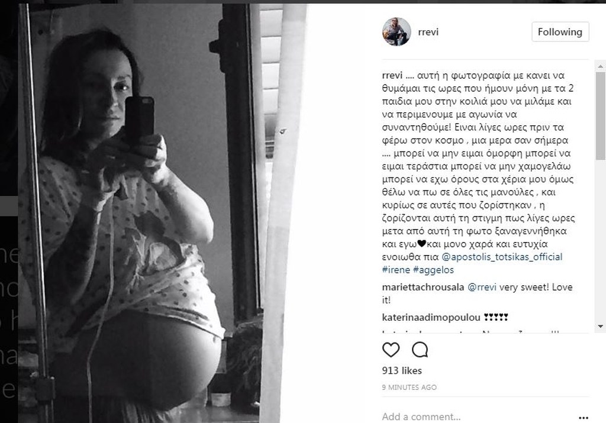Viewport: 606px width, 423px height.
Task: Click the @rrevi mention in comment
Action: pos(482,288)
